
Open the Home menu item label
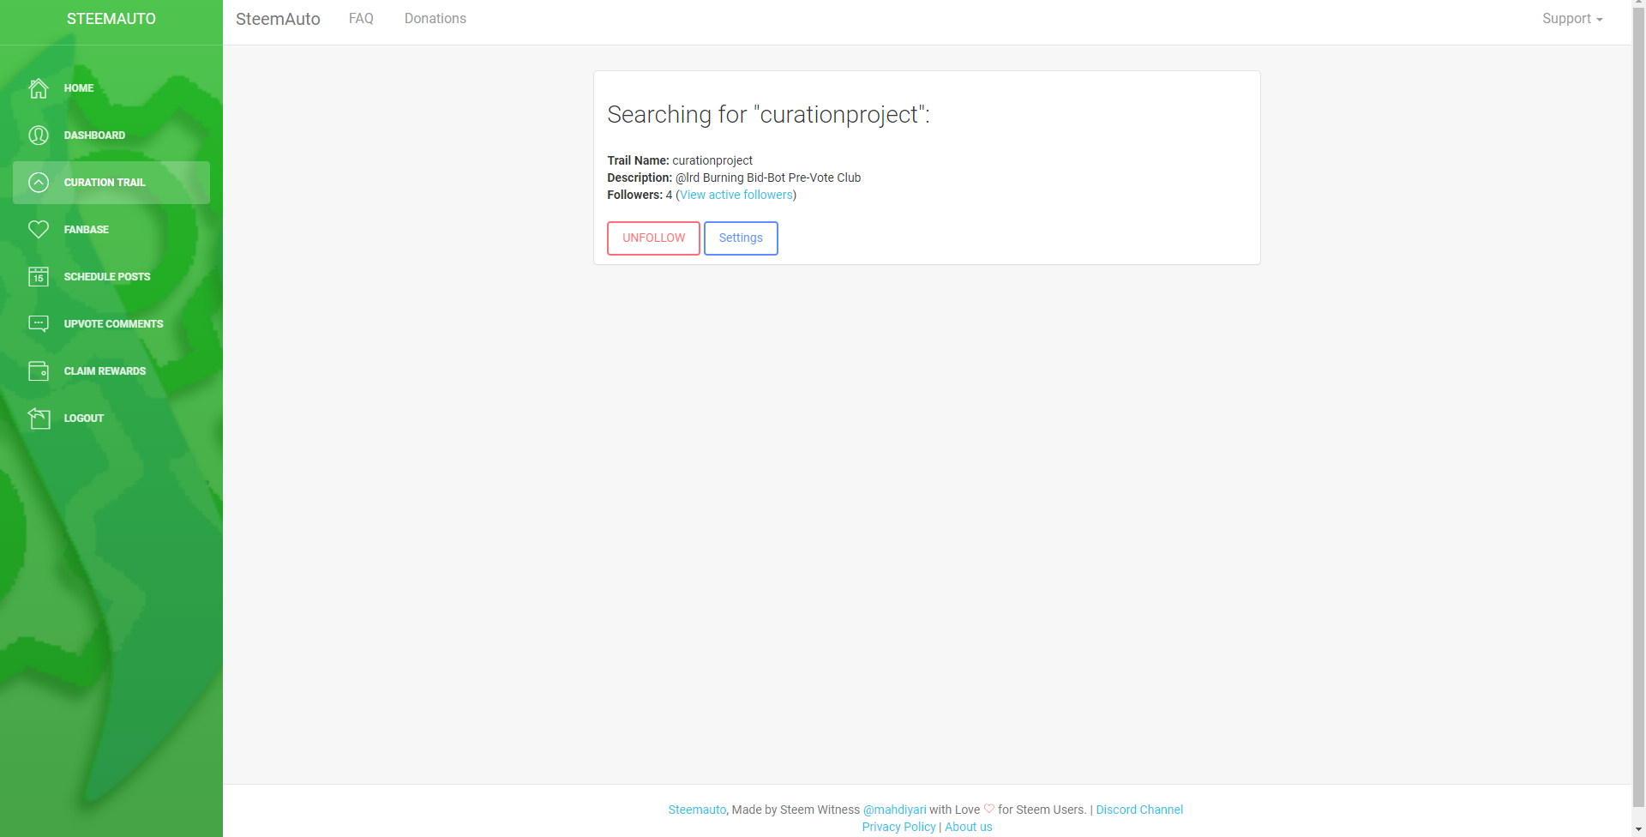coord(79,88)
